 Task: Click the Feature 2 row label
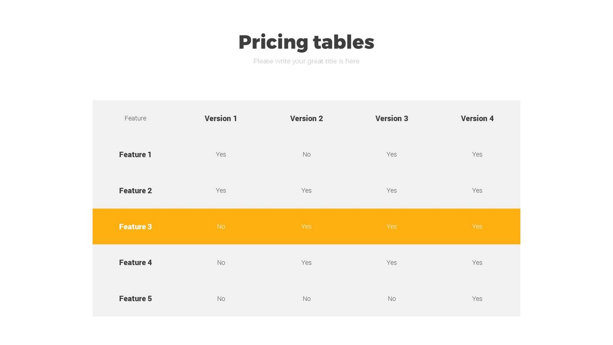tap(135, 190)
